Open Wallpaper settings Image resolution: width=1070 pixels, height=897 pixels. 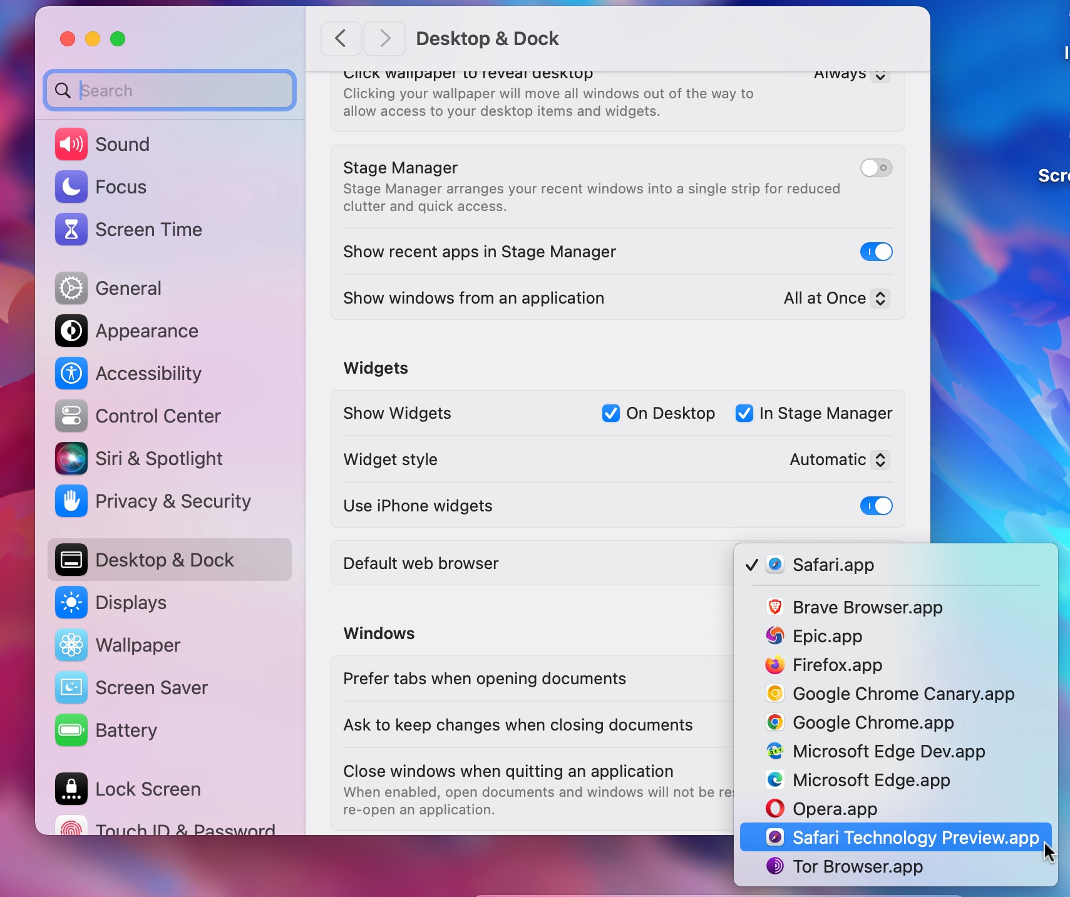tap(71, 645)
